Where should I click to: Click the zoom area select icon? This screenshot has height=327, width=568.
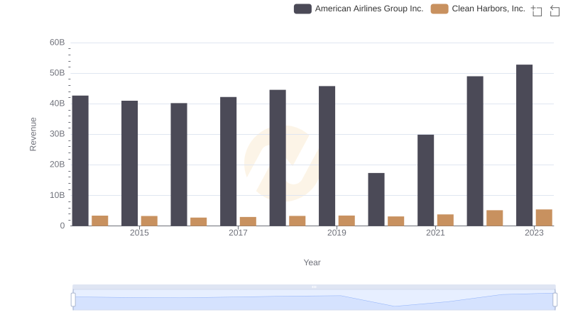tap(537, 11)
